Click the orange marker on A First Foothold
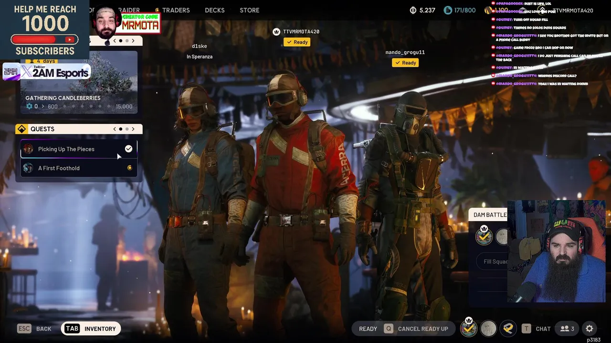The width and height of the screenshot is (611, 343). coord(129,168)
